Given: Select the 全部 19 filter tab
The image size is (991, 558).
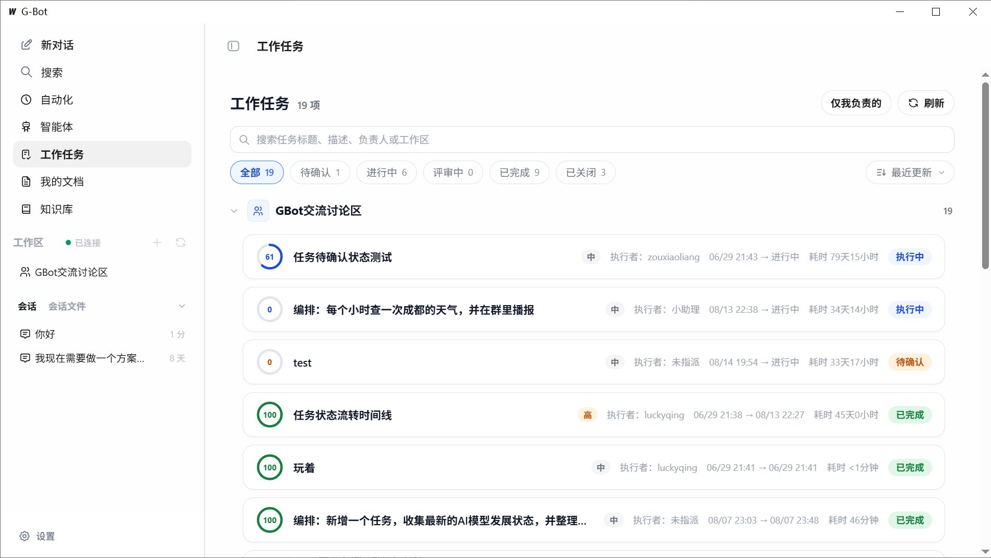Looking at the screenshot, I should pos(257,173).
